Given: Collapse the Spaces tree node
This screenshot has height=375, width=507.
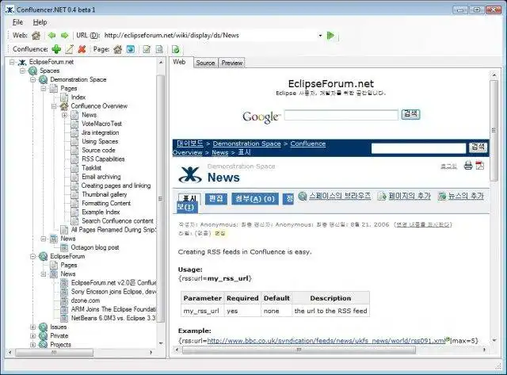Looking at the screenshot, I should [22, 71].
